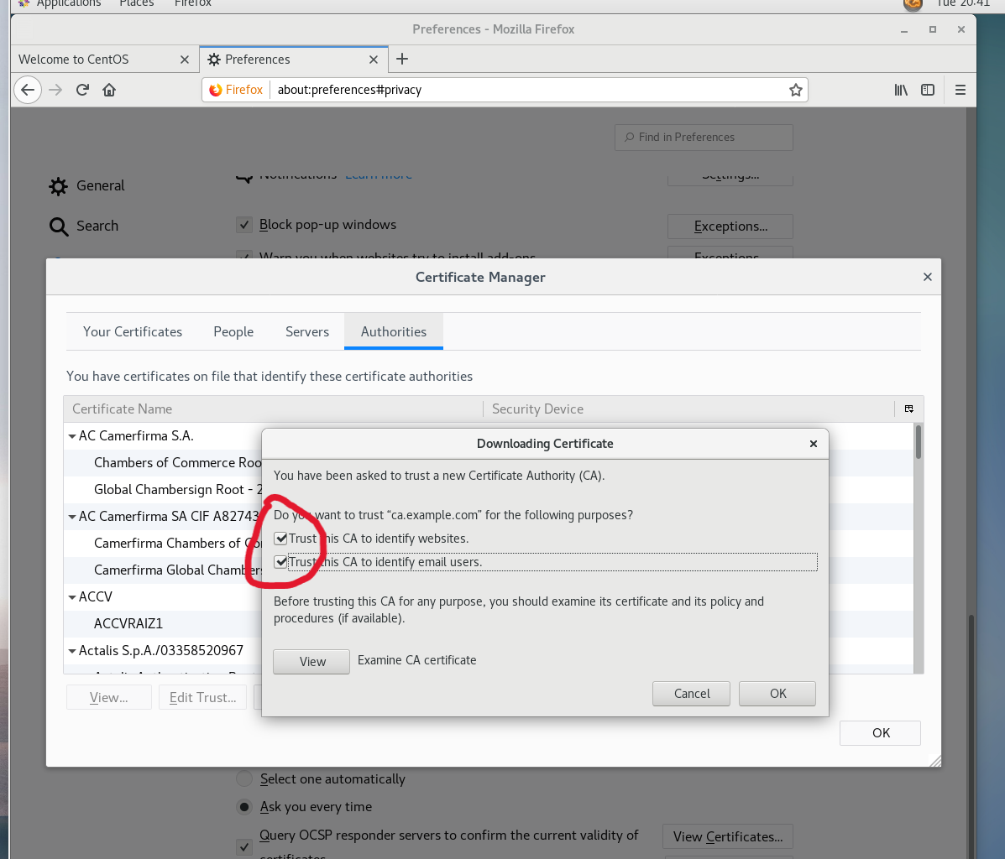Screen dimensions: 1005x859
Task: Switch to the Welcome to CentOS tab
Action: [104, 59]
